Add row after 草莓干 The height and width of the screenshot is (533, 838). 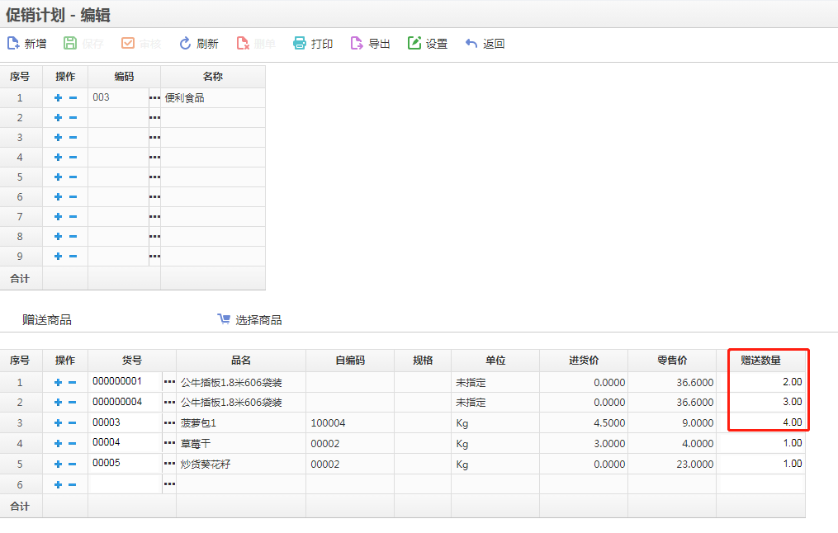tap(59, 443)
